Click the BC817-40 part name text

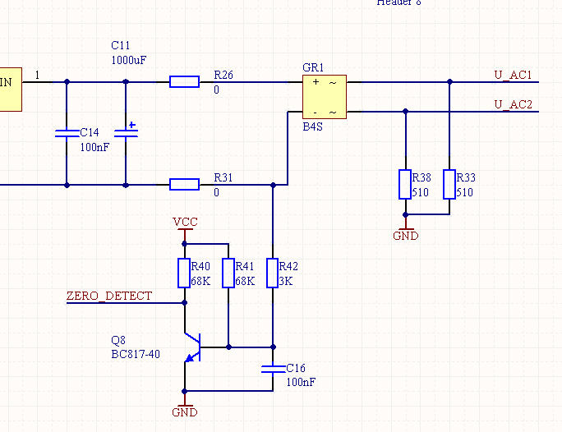pyautogui.click(x=136, y=354)
